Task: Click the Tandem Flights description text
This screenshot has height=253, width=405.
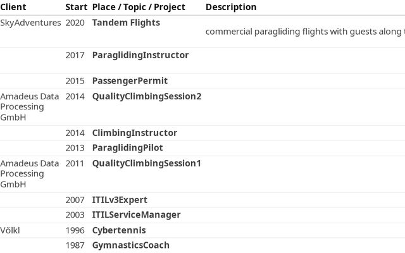Action: pos(305,32)
